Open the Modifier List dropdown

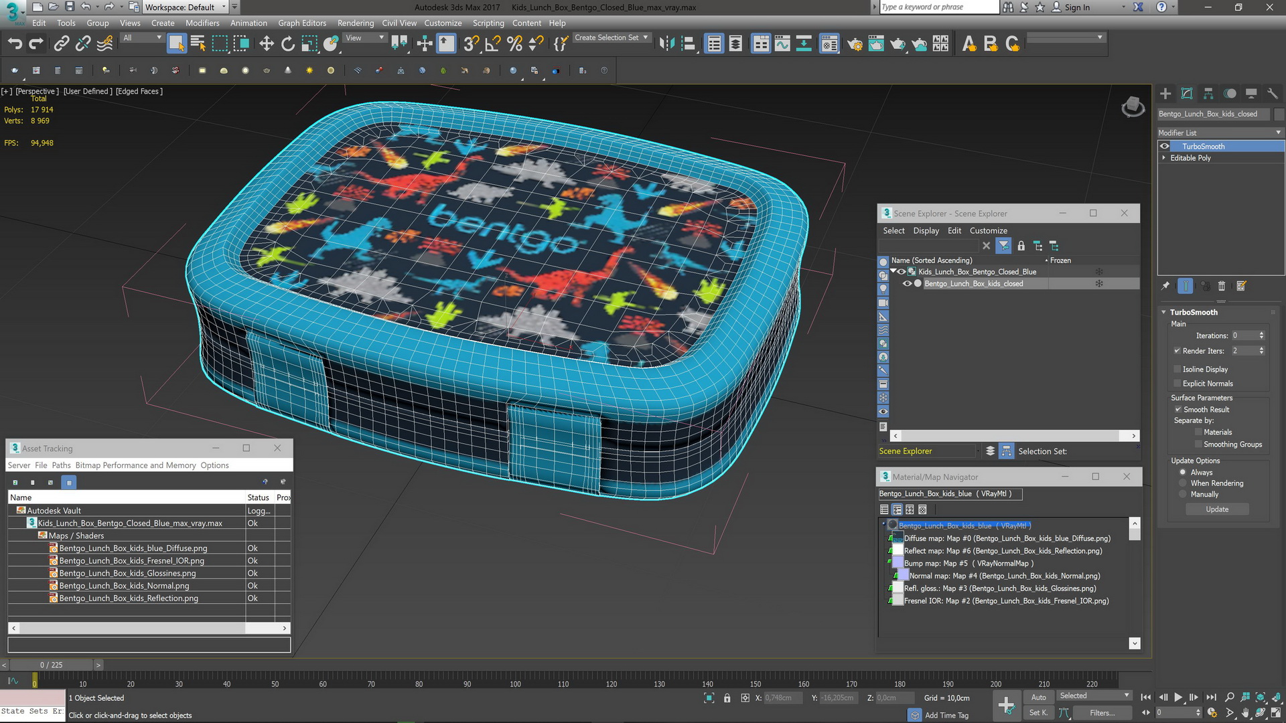pos(1220,133)
